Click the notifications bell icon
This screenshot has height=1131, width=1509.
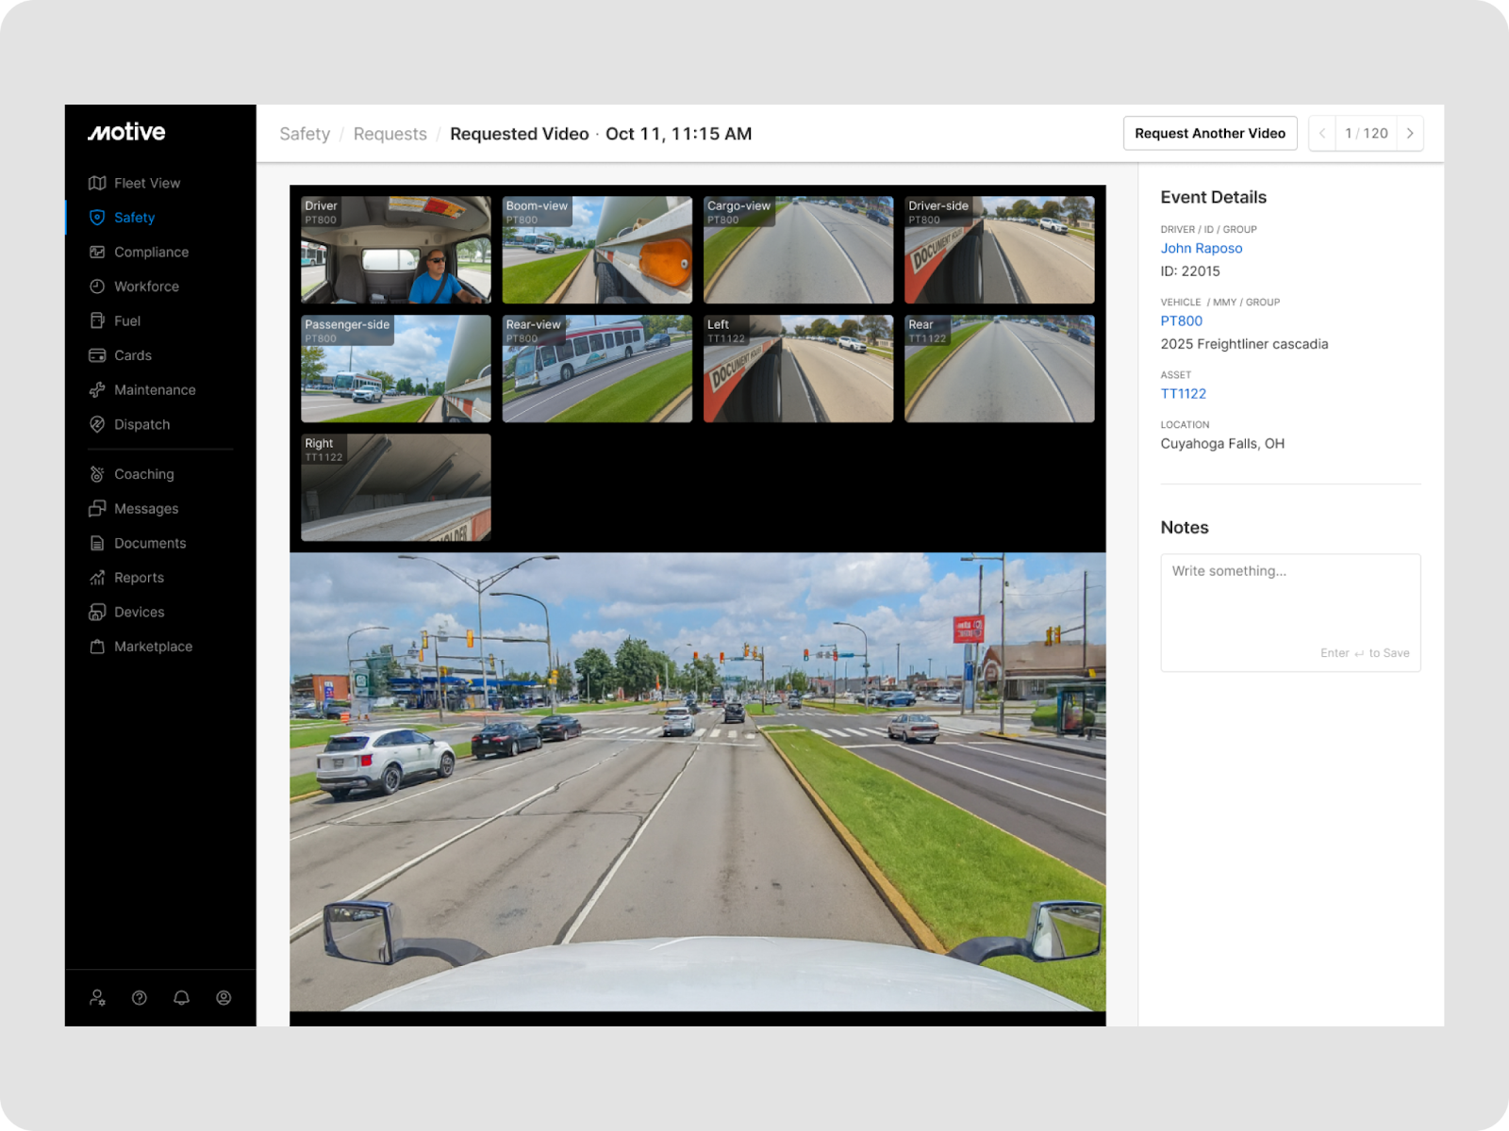(181, 997)
